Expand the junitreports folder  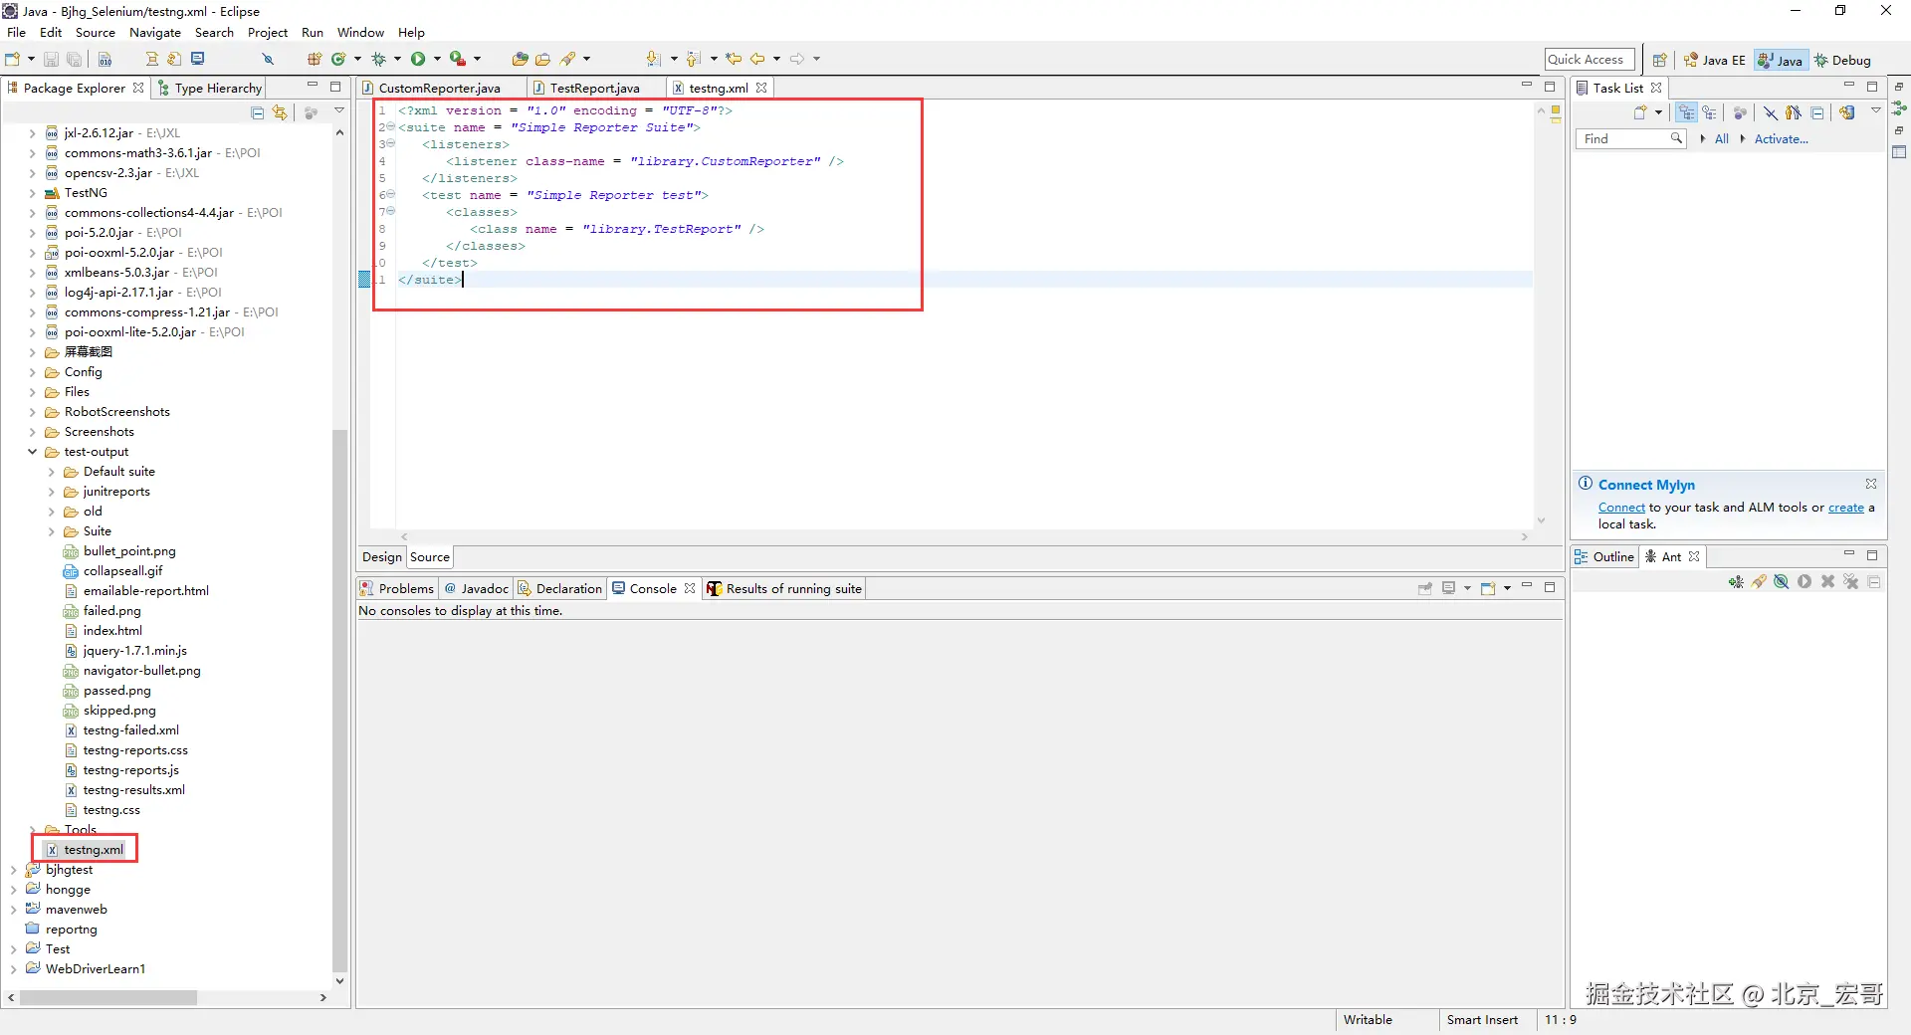(52, 492)
